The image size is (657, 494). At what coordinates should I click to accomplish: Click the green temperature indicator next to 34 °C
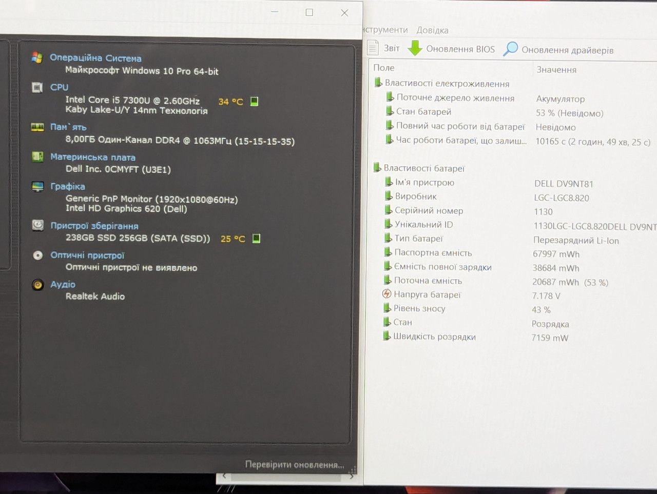tap(254, 102)
